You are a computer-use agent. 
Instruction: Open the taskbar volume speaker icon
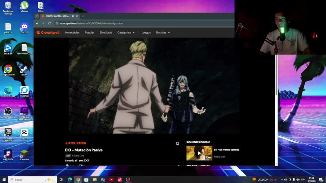298,180
